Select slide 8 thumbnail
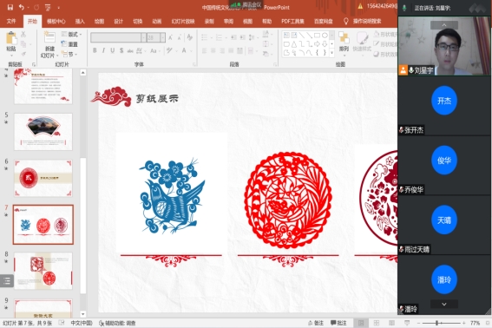Viewport: 492px width, 328px height. (x=43, y=271)
